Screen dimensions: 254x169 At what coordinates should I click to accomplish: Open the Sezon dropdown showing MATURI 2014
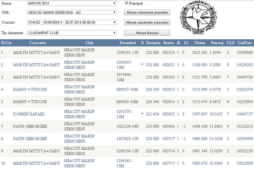[71, 4]
